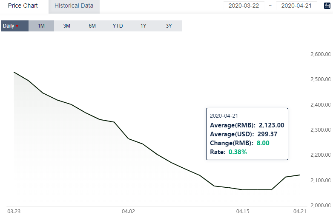Switch to Historical Data tab
The image size is (333, 217).
point(74,6)
